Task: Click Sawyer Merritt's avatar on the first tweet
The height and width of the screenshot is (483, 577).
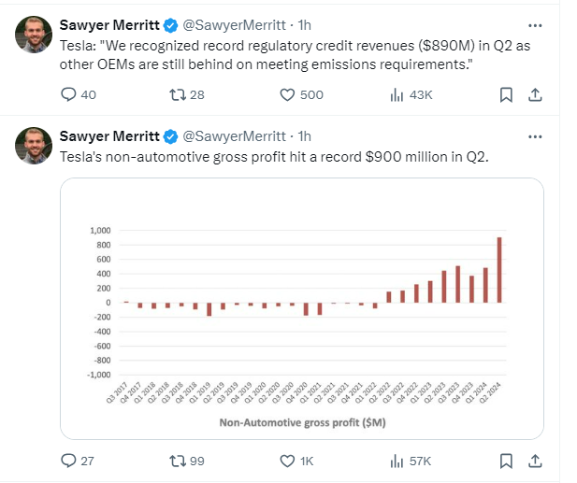Action: pyautogui.click(x=34, y=35)
